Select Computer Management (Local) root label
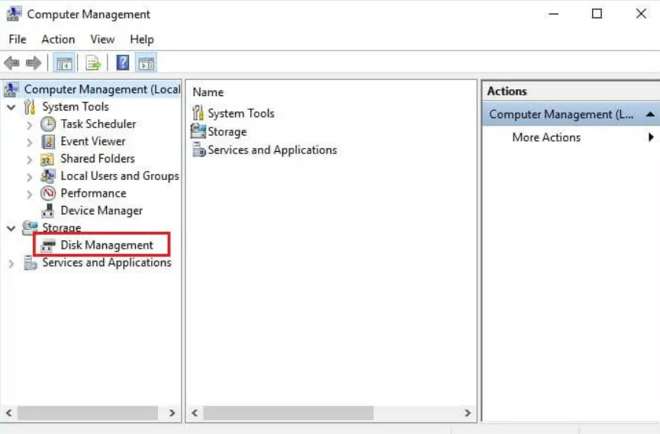 click(102, 90)
